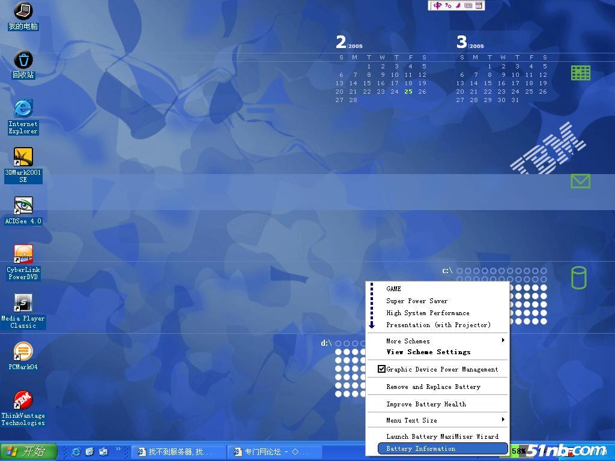Click the green Start button

pyautogui.click(x=29, y=451)
